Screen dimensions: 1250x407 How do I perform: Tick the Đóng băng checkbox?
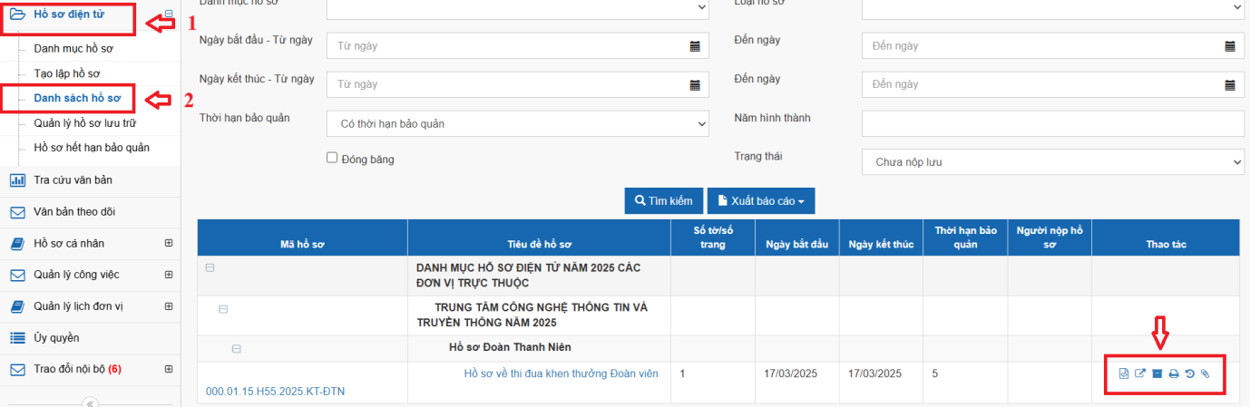332,158
